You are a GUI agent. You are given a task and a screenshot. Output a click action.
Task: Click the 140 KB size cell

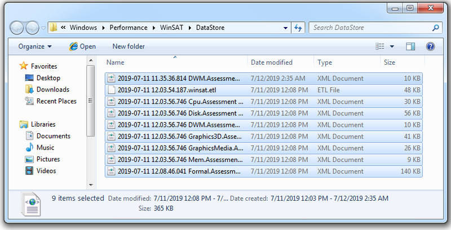(410, 172)
